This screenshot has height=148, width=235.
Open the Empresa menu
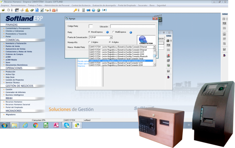tap(5, 5)
